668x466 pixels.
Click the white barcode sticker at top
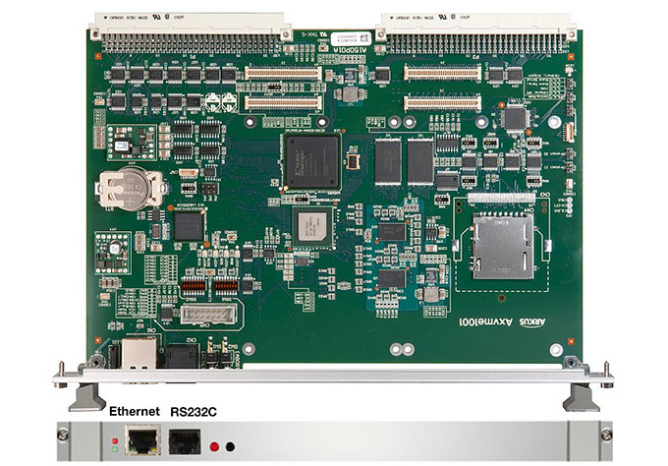coord(351,38)
